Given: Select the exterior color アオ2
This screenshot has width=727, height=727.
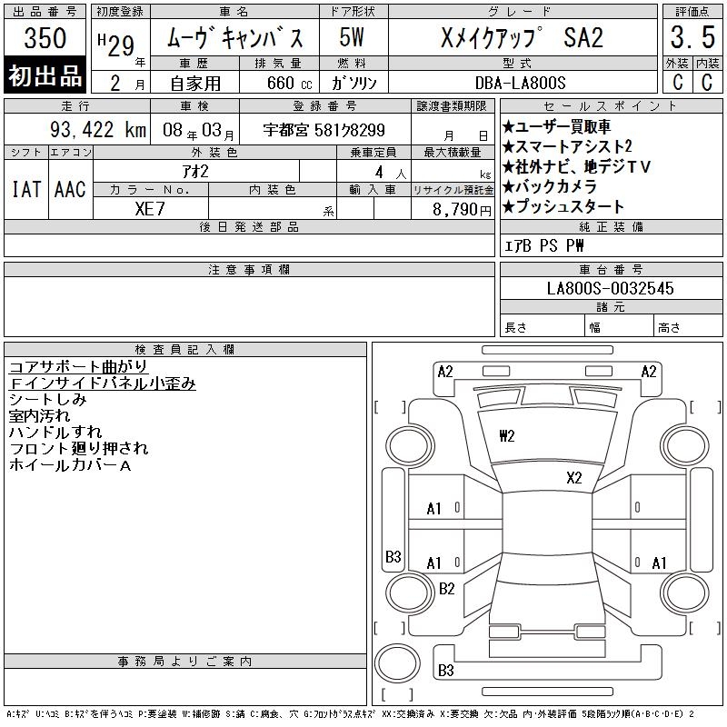Looking at the screenshot, I should click(x=195, y=172).
